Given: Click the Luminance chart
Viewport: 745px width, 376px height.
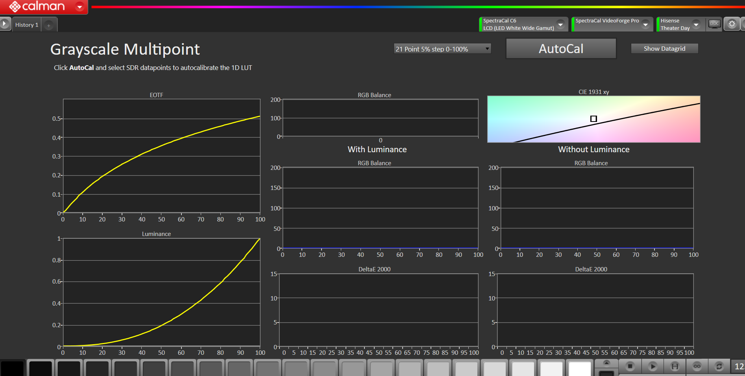Looking at the screenshot, I should pyautogui.click(x=161, y=292).
